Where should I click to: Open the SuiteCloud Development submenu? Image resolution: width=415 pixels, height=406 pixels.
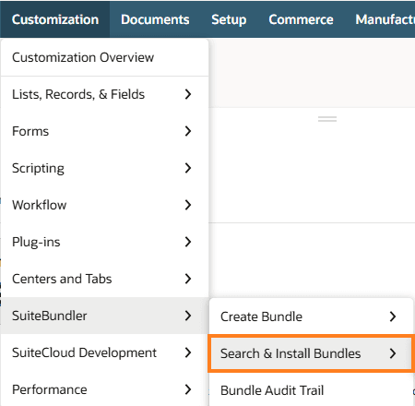pyautogui.click(x=104, y=352)
